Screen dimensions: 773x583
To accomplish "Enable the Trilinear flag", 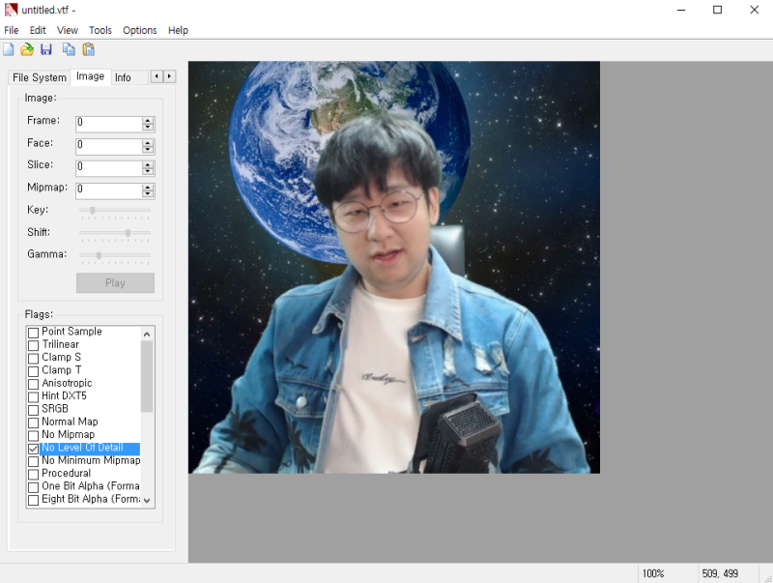I will (x=33, y=345).
